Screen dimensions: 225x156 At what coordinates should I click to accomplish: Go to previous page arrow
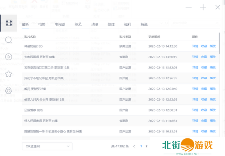[x=134, y=146]
